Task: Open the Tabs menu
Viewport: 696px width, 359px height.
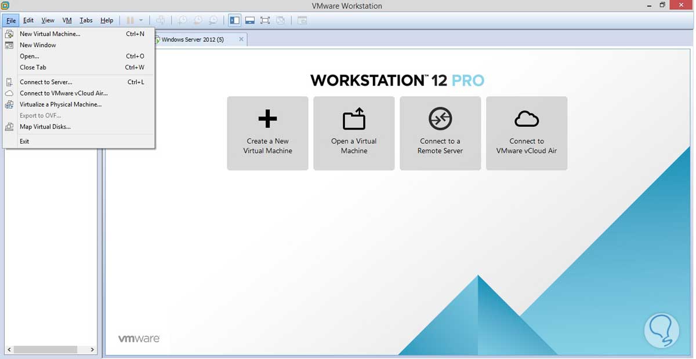Action: click(x=86, y=20)
